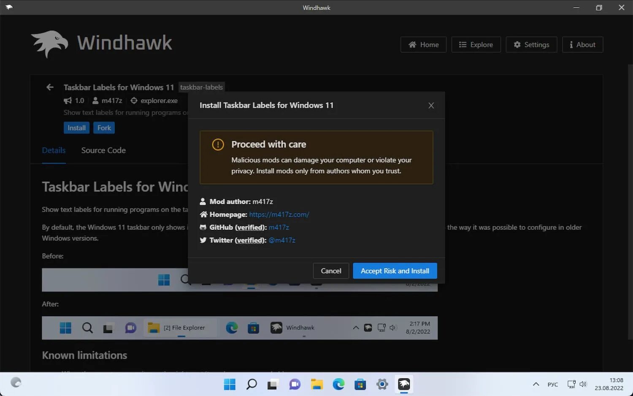Click the Install button under mod title
Screen dimensions: 633x396
(76, 128)
